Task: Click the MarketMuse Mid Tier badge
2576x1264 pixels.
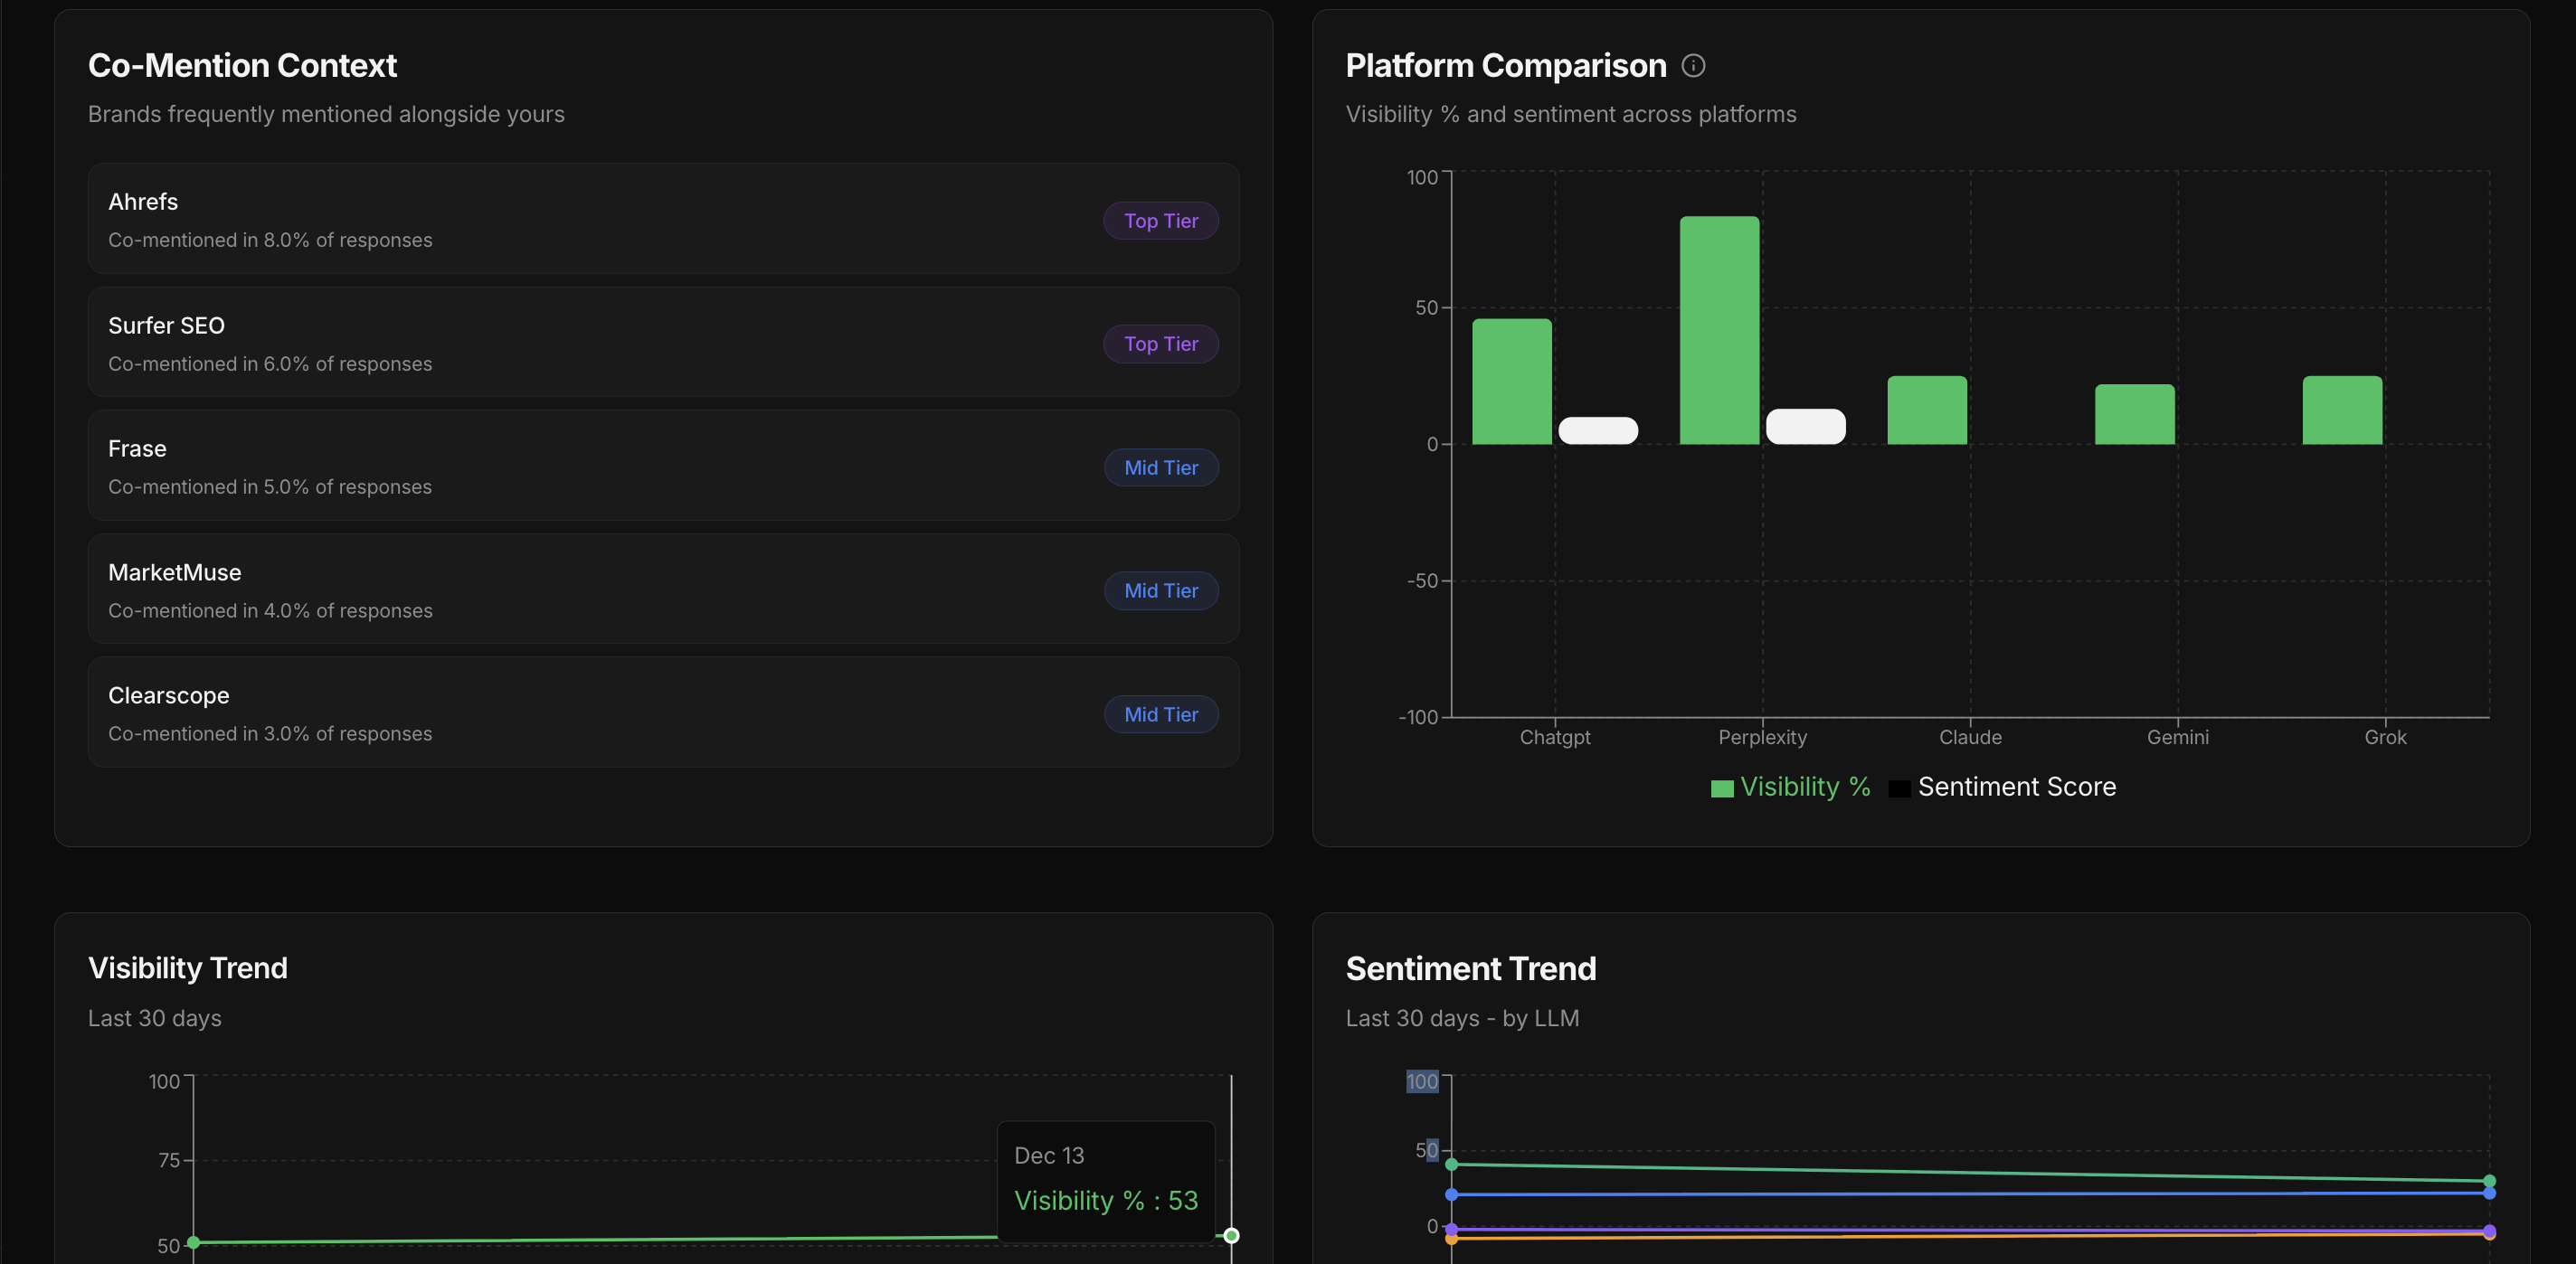Action: [x=1160, y=591]
